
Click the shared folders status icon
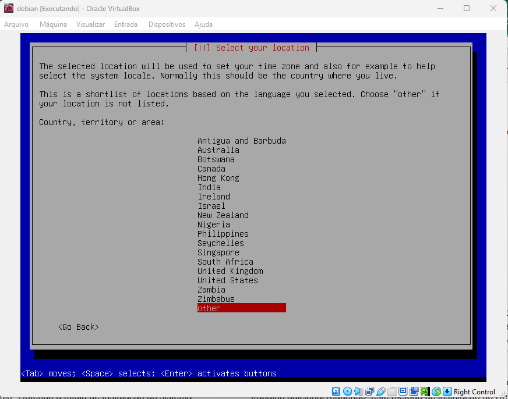pyautogui.click(x=391, y=391)
